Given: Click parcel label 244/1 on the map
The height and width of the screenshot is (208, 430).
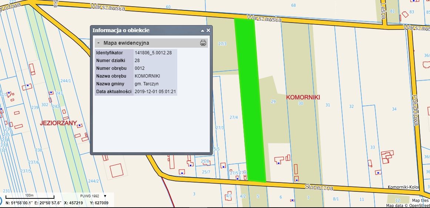Looking at the screenshot, I should tap(65, 81).
